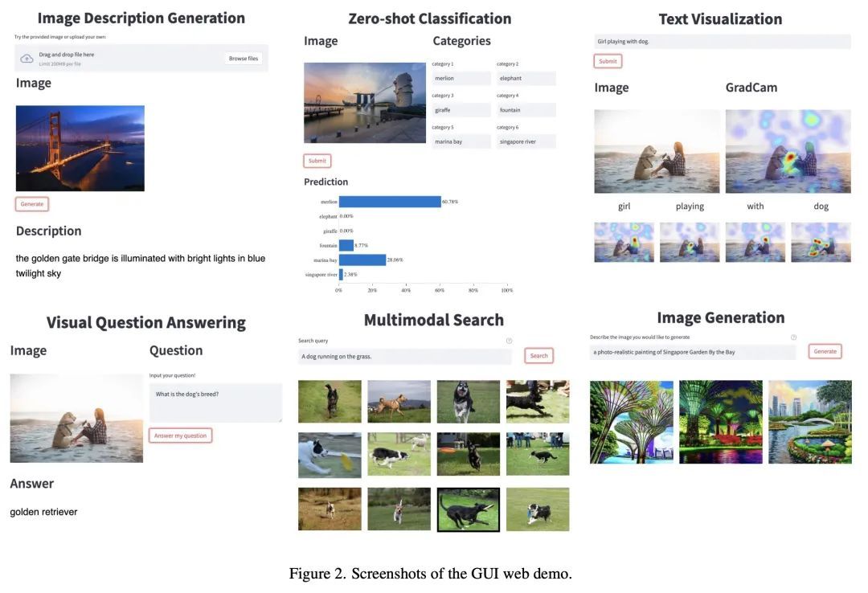
Task: Click help icon beside Search query field
Action: pyautogui.click(x=509, y=341)
